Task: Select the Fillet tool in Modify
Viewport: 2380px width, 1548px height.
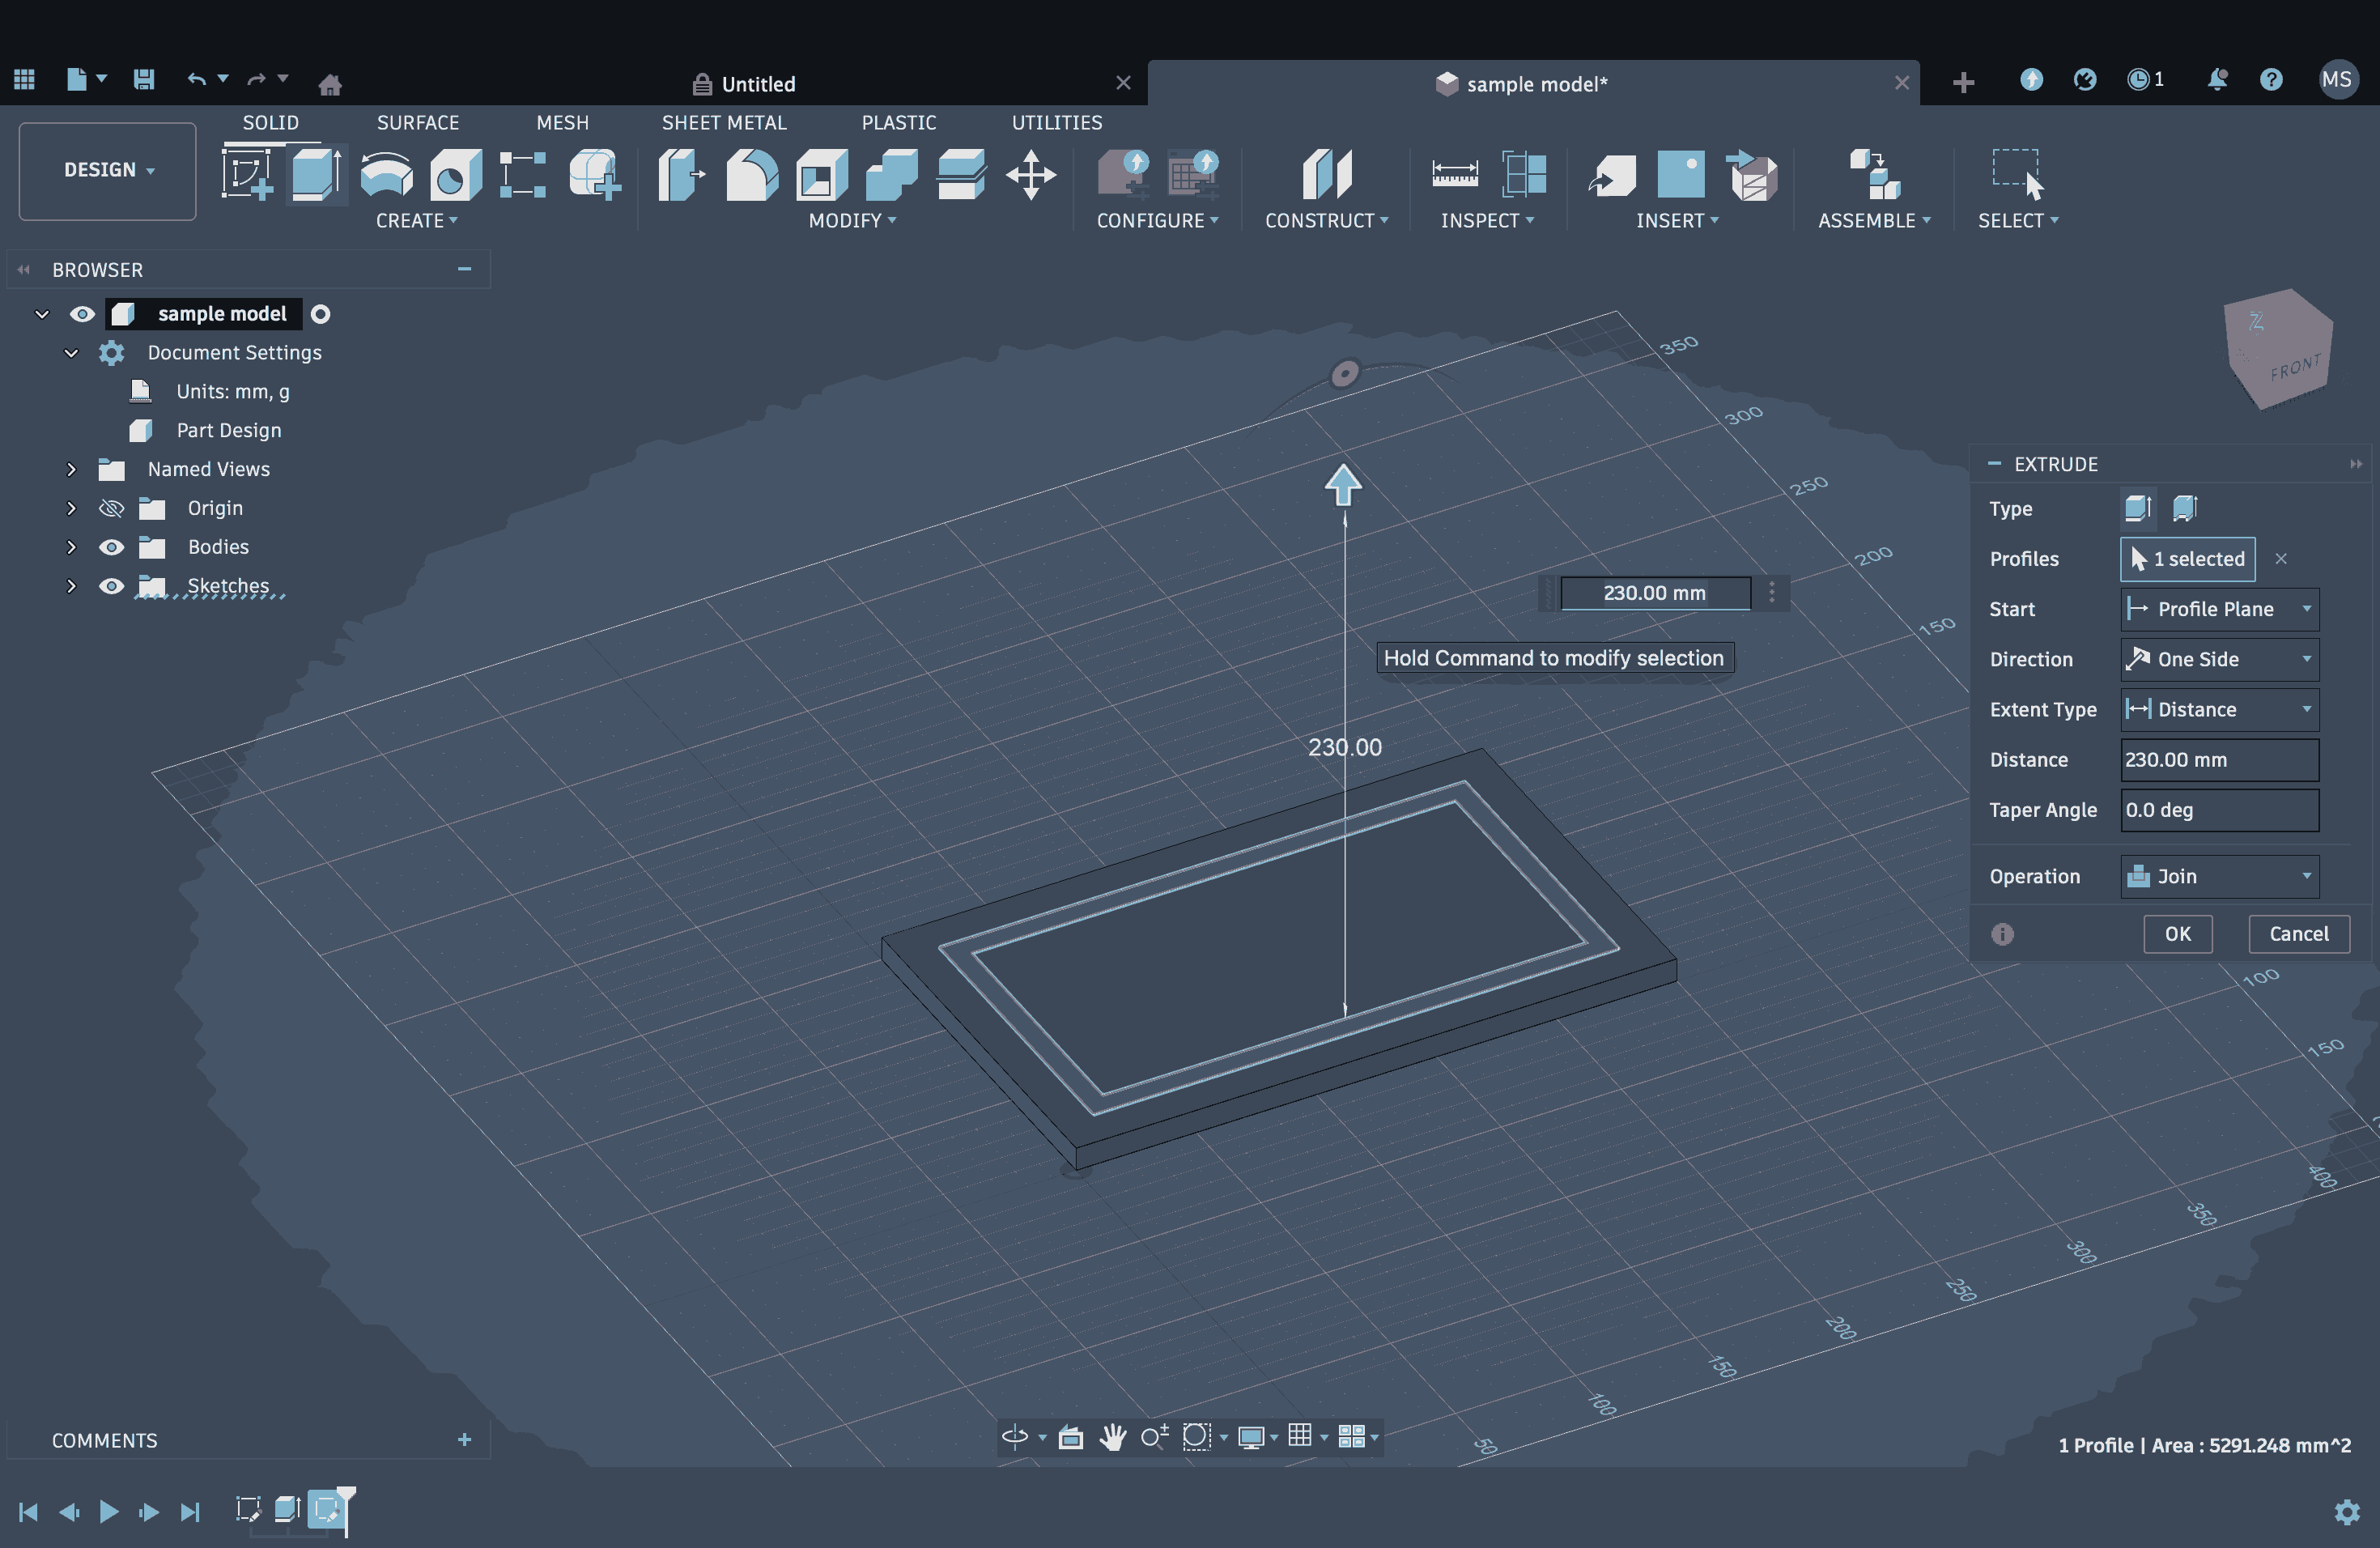Action: click(751, 174)
